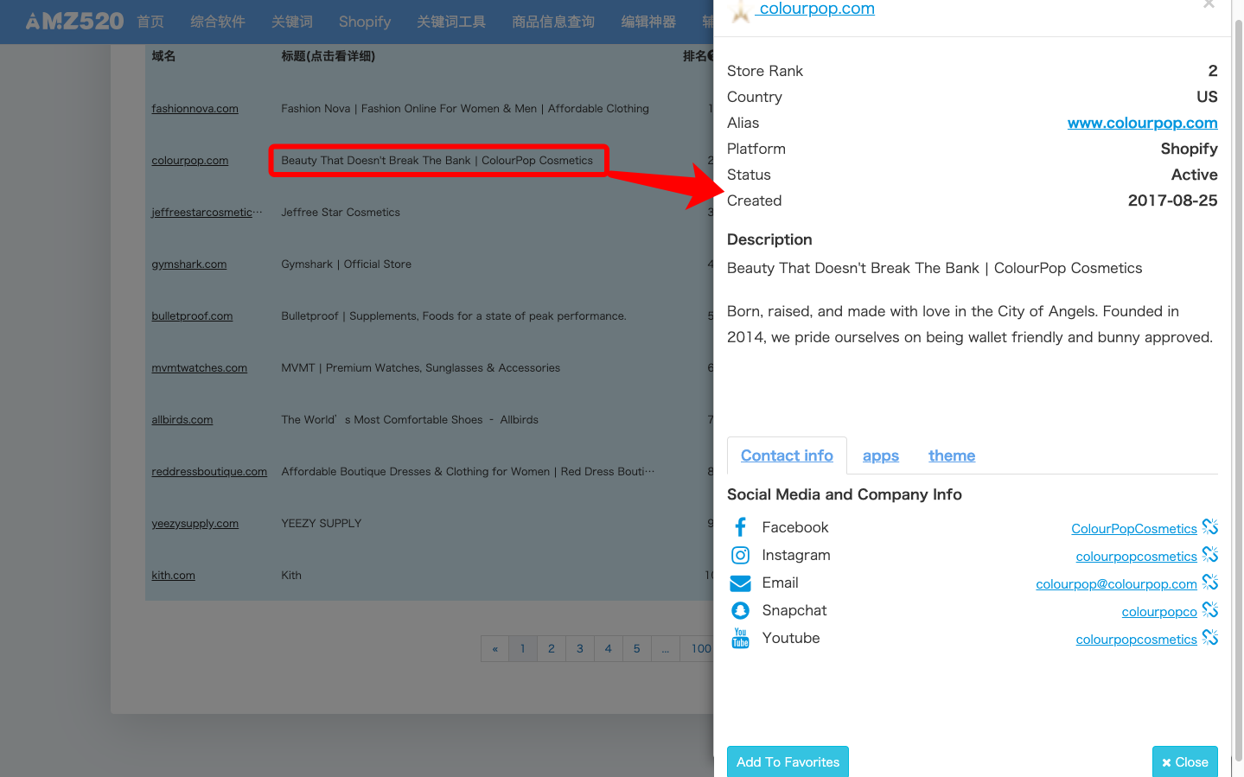This screenshot has height=777, width=1244.
Task: Click the Add To Favorites button
Action: 788,761
